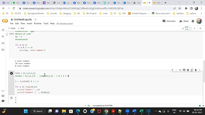Open the Google account avatar
205x115 pixels.
199,21
